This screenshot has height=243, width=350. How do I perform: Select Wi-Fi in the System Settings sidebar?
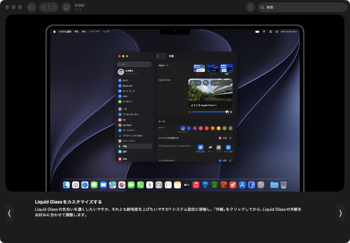[135, 81]
